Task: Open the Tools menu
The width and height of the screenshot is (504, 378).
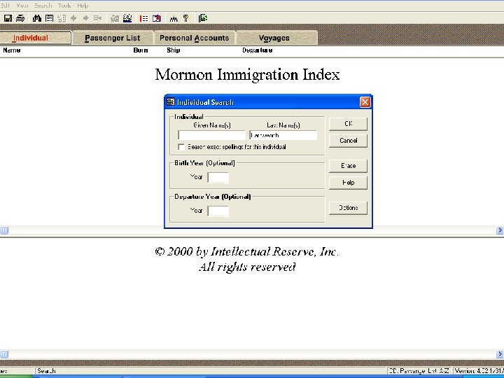Action: pos(64,6)
